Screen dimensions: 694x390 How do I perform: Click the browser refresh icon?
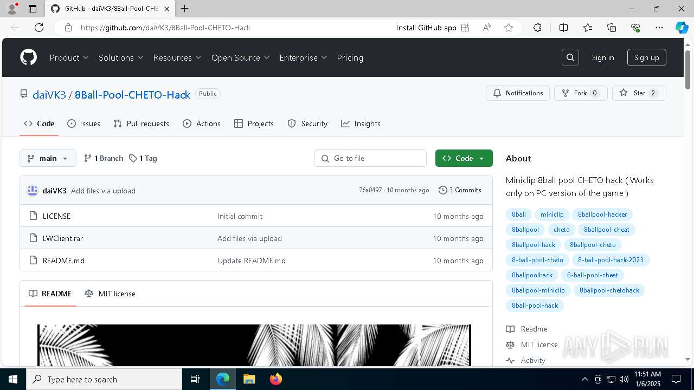(39, 28)
